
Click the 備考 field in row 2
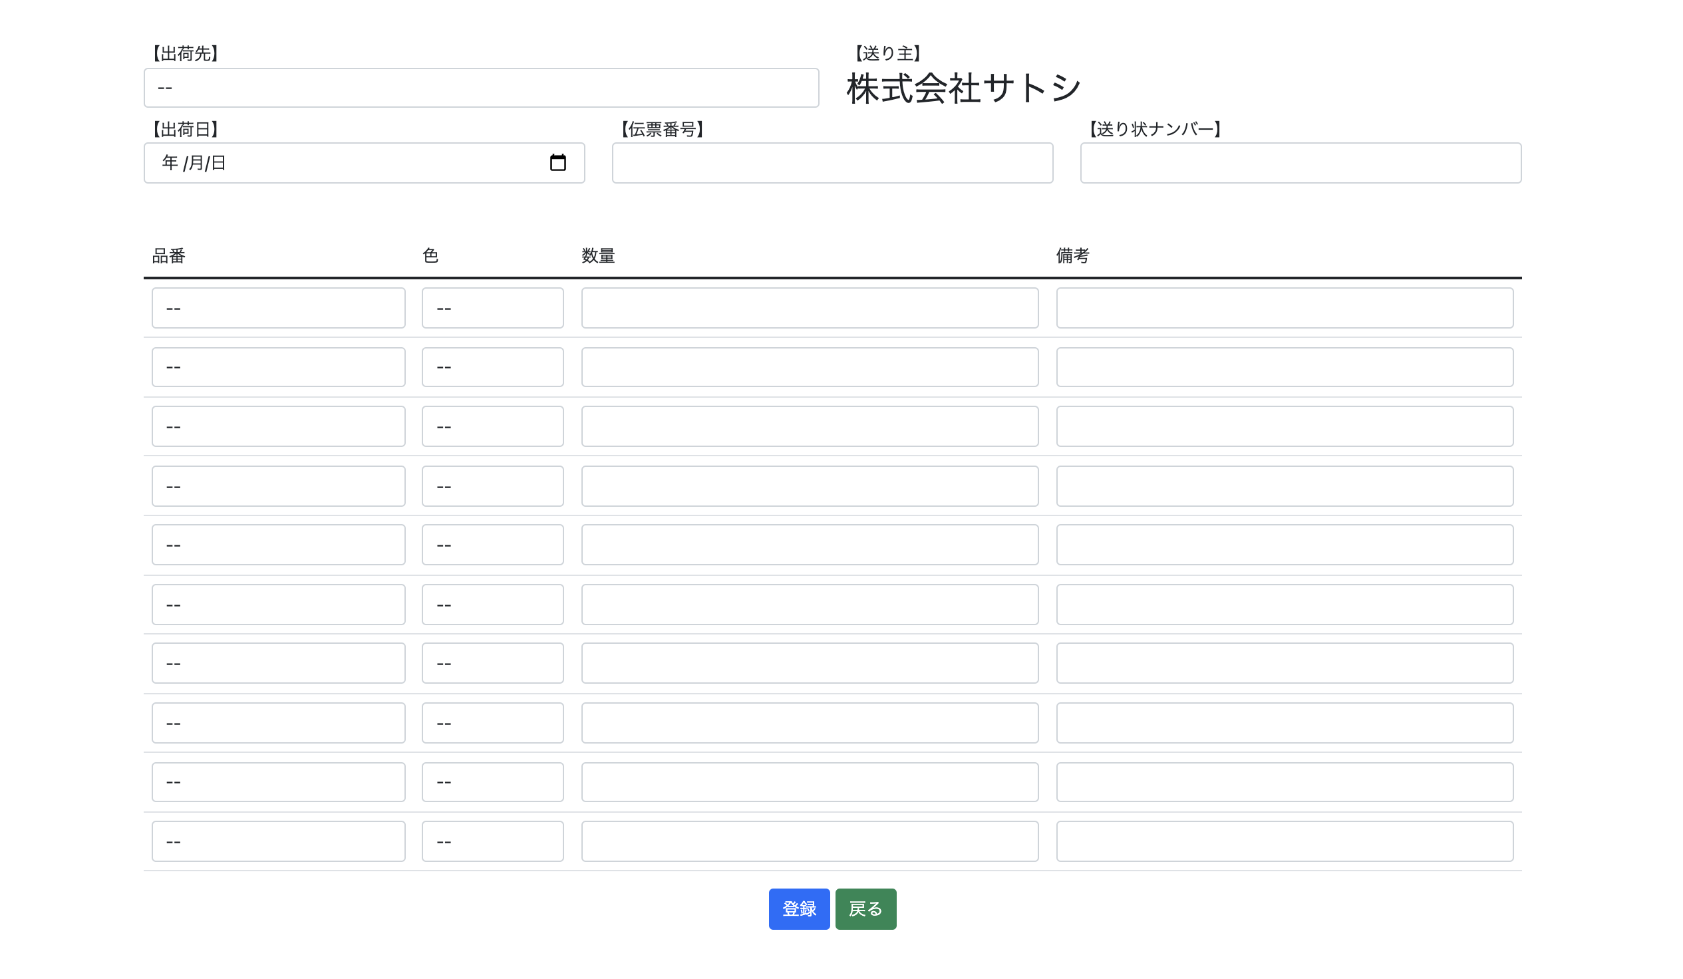pyautogui.click(x=1285, y=367)
